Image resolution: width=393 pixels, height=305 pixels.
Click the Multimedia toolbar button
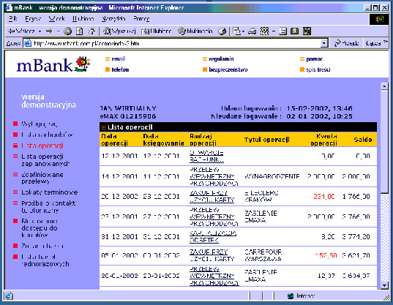tap(195, 31)
